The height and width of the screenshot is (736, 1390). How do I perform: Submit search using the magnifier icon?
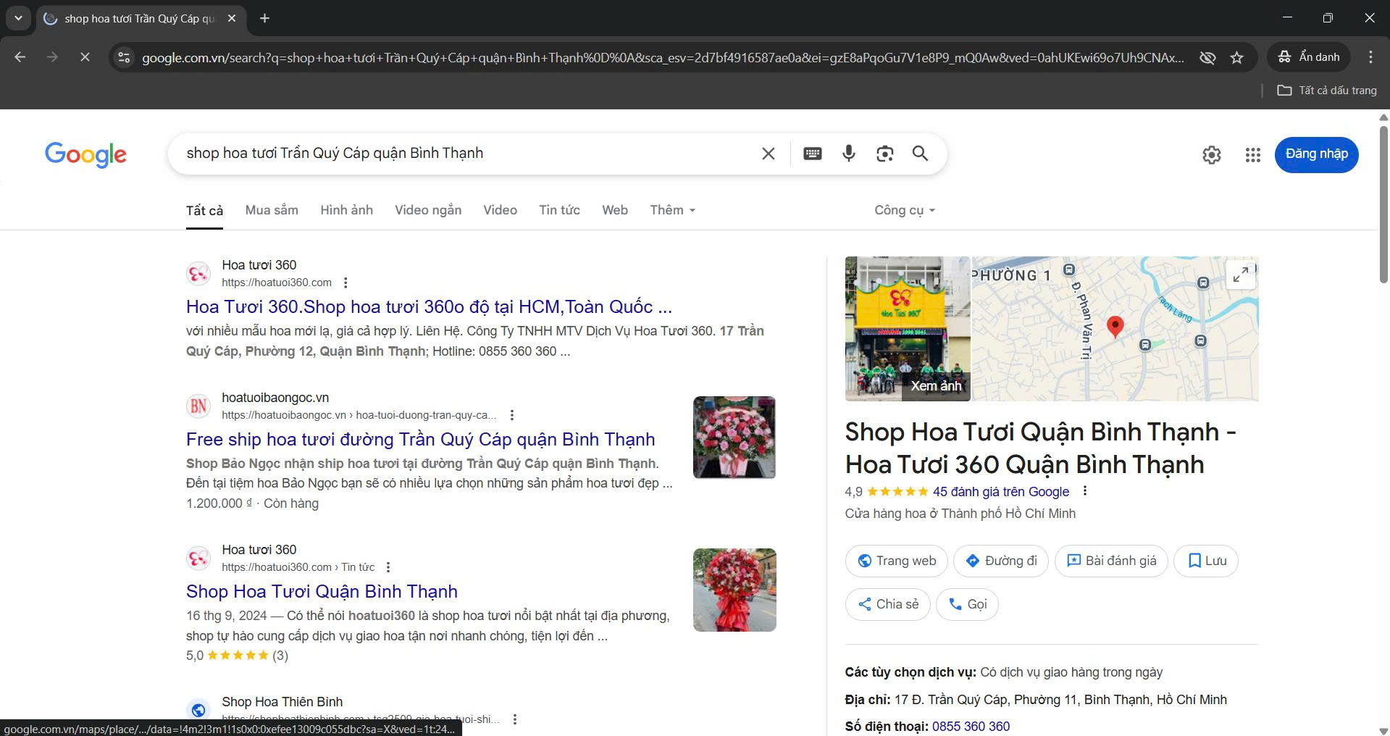point(920,154)
